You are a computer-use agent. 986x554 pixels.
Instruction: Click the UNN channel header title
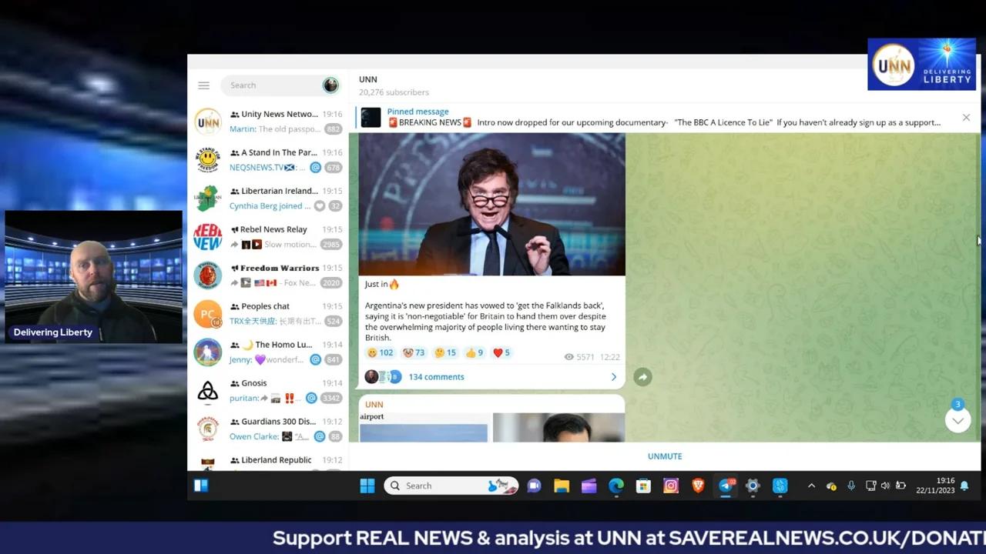368,79
